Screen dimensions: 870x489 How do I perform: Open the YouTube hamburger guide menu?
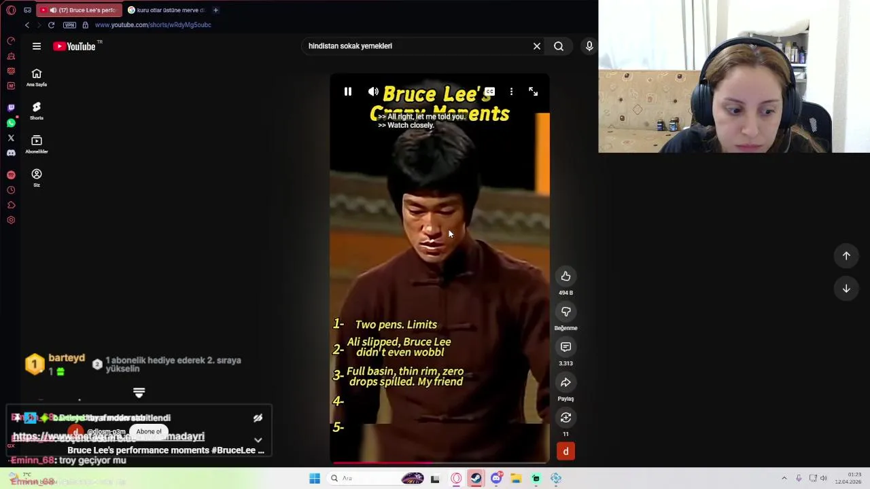(37, 46)
